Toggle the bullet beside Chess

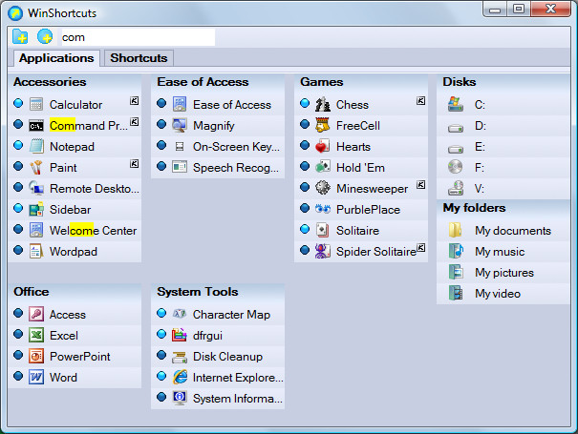305,103
